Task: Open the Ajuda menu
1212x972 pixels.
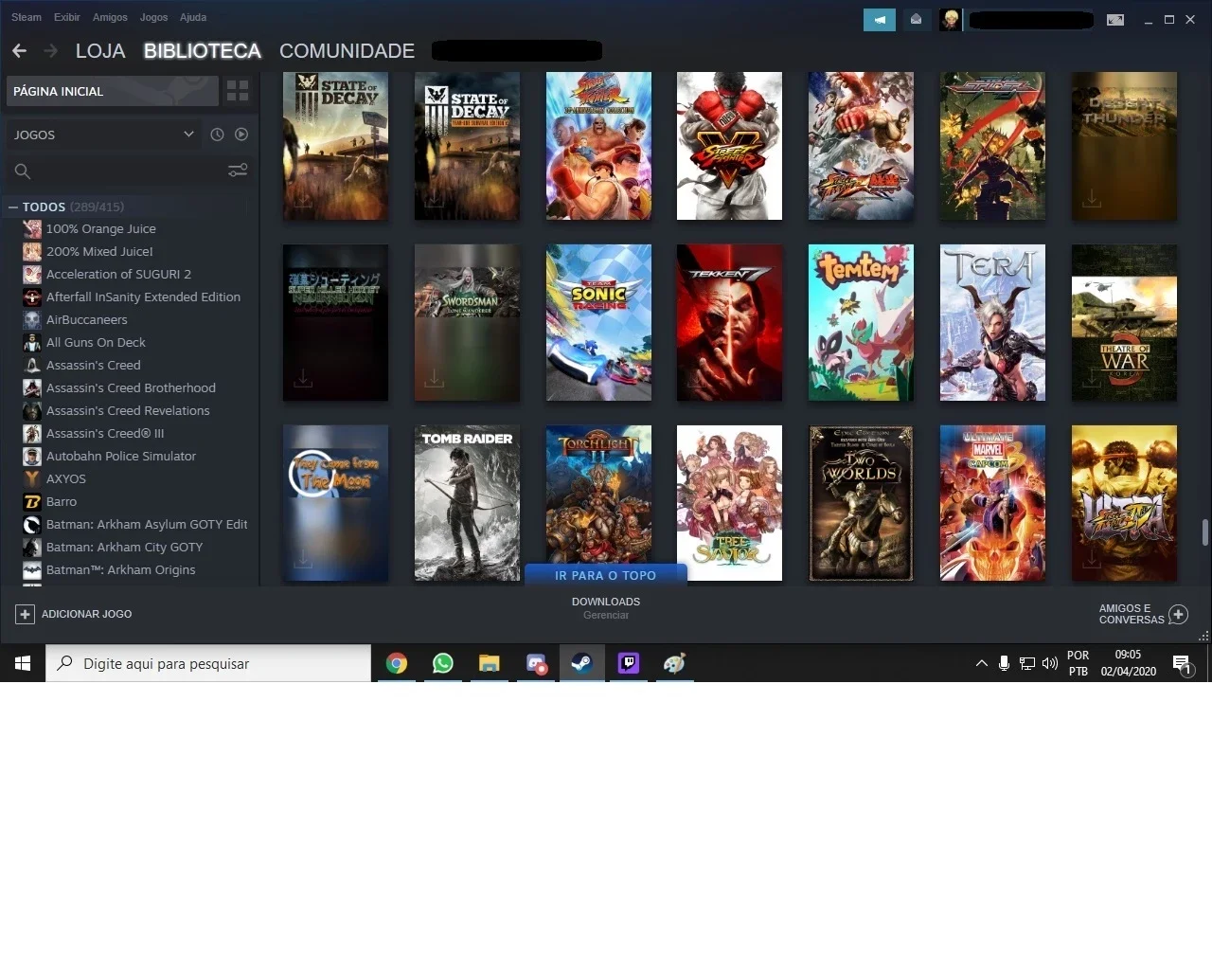Action: click(193, 17)
